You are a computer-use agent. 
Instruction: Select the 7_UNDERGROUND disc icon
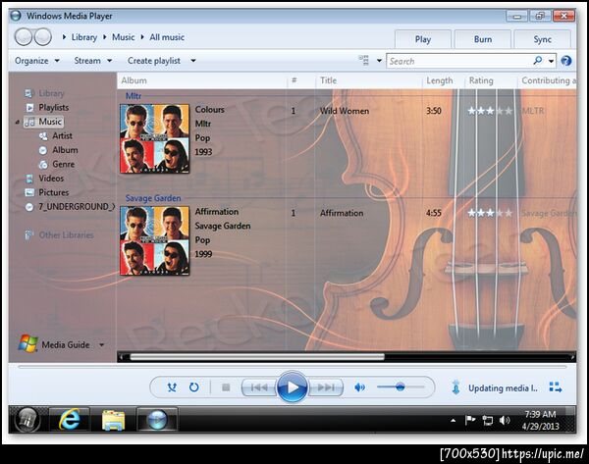(29, 207)
